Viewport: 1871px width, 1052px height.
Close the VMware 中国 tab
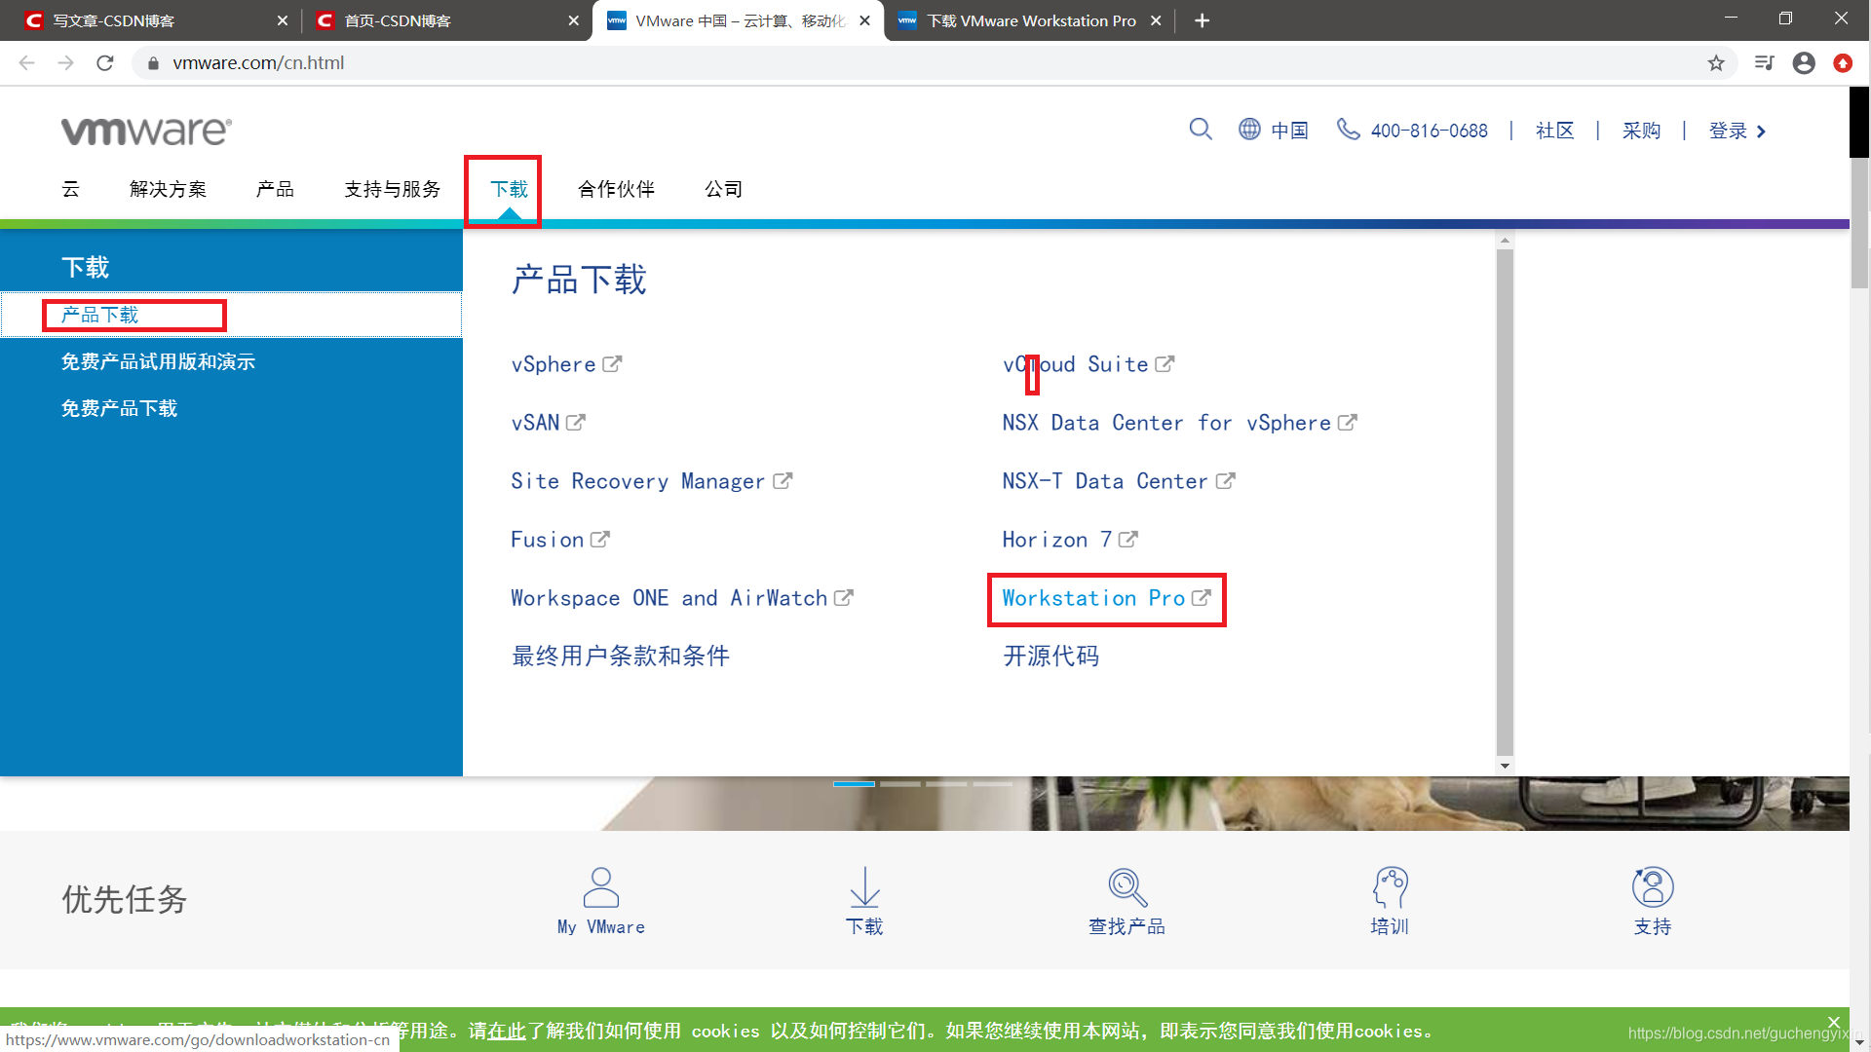pyautogui.click(x=864, y=20)
